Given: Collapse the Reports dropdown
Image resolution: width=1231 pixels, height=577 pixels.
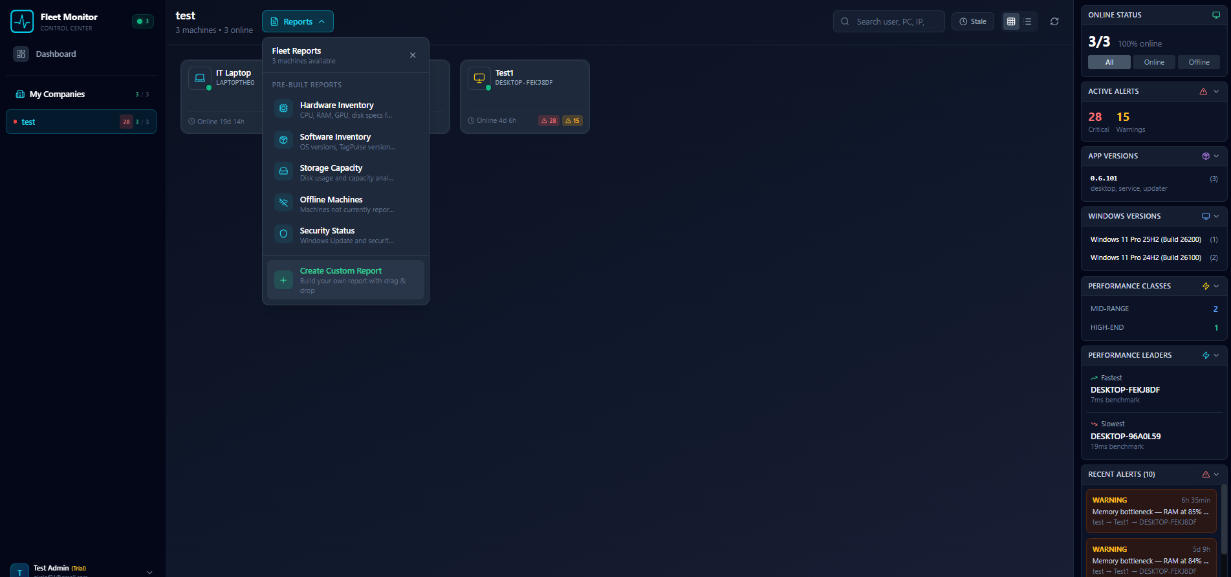Looking at the screenshot, I should (x=298, y=21).
